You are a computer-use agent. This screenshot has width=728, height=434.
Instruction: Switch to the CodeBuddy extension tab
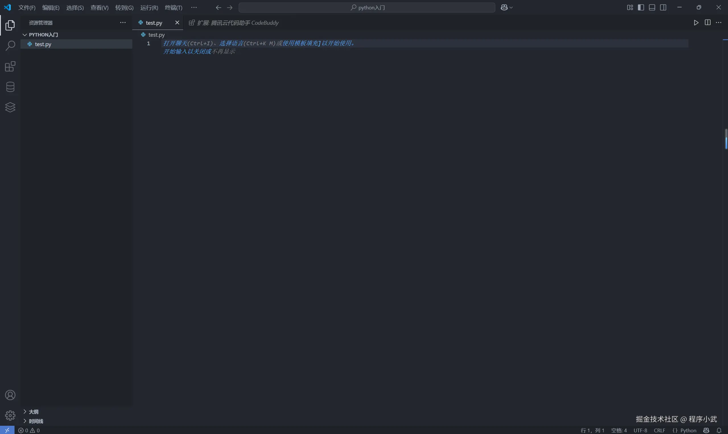237,23
